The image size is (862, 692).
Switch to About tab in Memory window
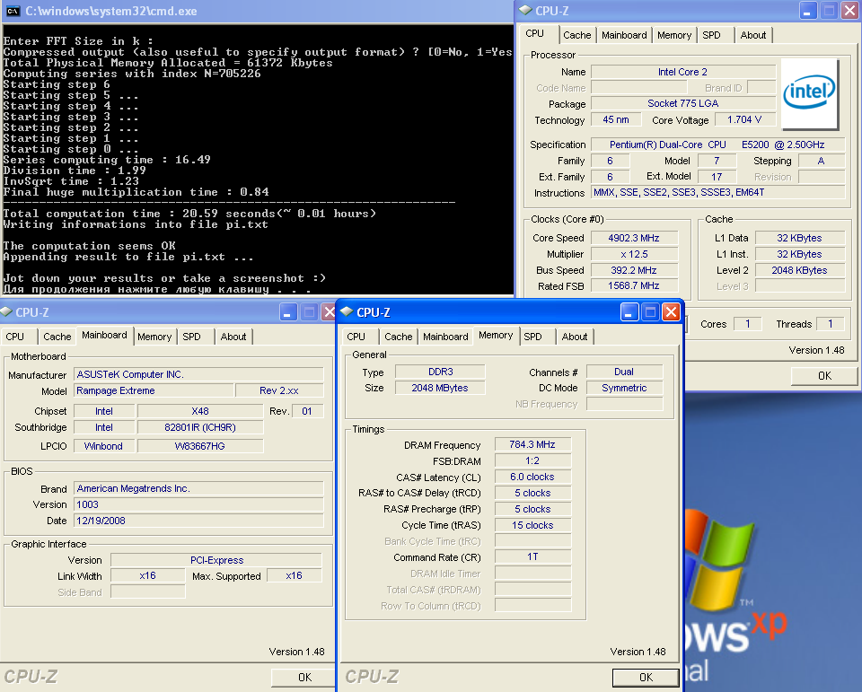tap(575, 337)
